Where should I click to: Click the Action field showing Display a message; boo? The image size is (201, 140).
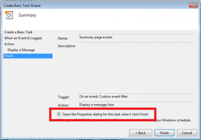point(136,105)
